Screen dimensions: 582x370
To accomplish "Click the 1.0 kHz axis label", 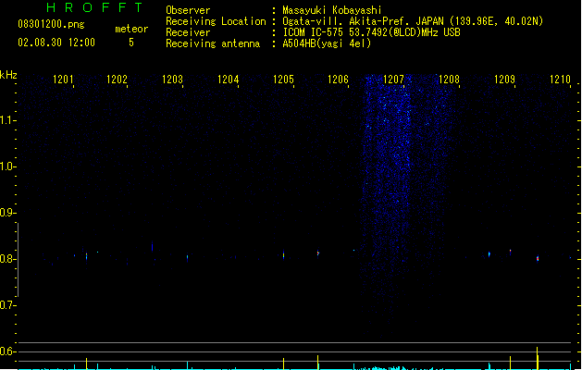I will point(7,166).
